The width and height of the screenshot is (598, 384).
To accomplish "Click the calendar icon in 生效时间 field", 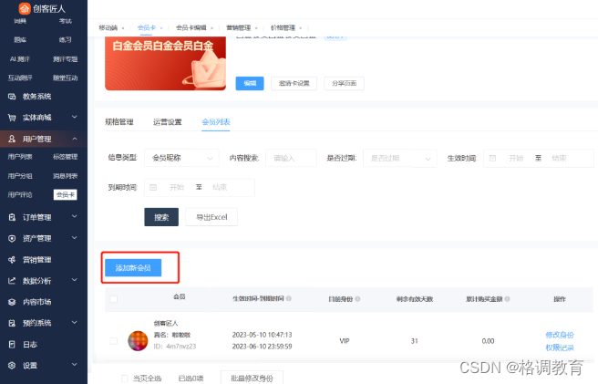I will [493, 158].
